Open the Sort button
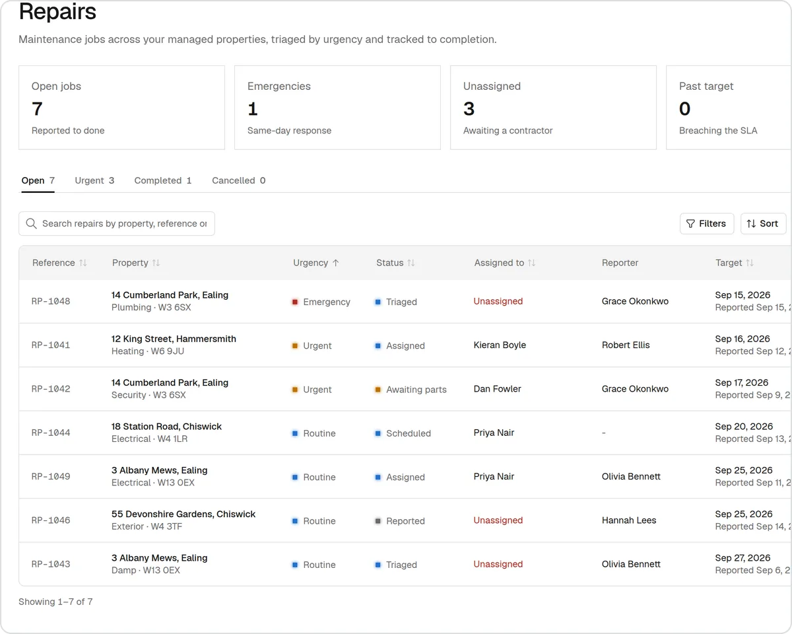The image size is (792, 634). (x=763, y=224)
